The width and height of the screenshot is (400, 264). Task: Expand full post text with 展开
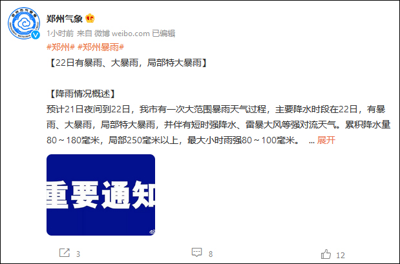(326, 140)
